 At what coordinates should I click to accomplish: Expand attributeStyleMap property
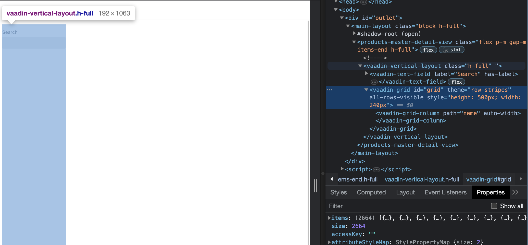[x=329, y=242]
